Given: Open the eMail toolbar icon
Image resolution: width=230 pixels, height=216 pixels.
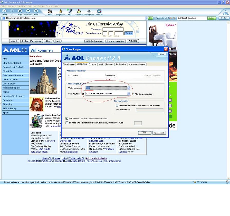Looking at the screenshot, I should coord(50,11).
